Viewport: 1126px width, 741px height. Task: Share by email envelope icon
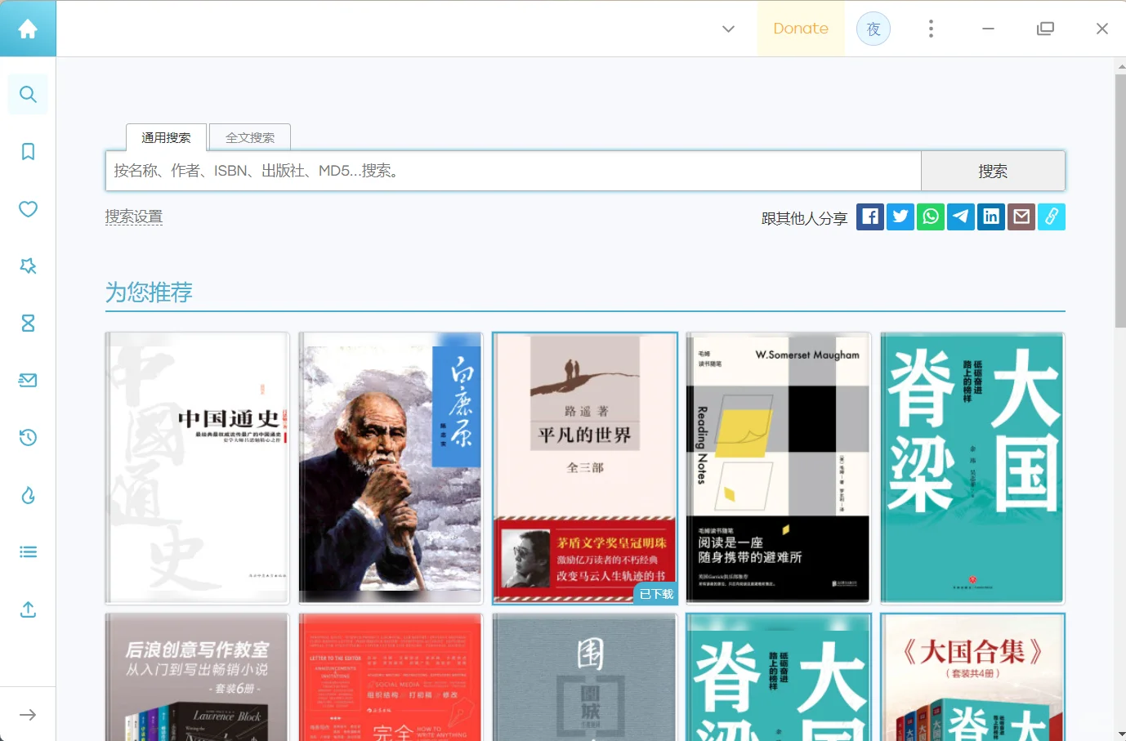(1021, 216)
